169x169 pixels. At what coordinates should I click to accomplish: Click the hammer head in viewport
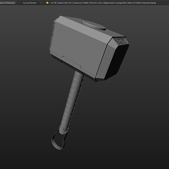point(84,48)
